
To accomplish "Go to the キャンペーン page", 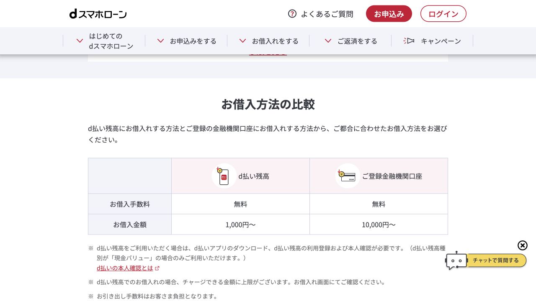I will pos(432,41).
